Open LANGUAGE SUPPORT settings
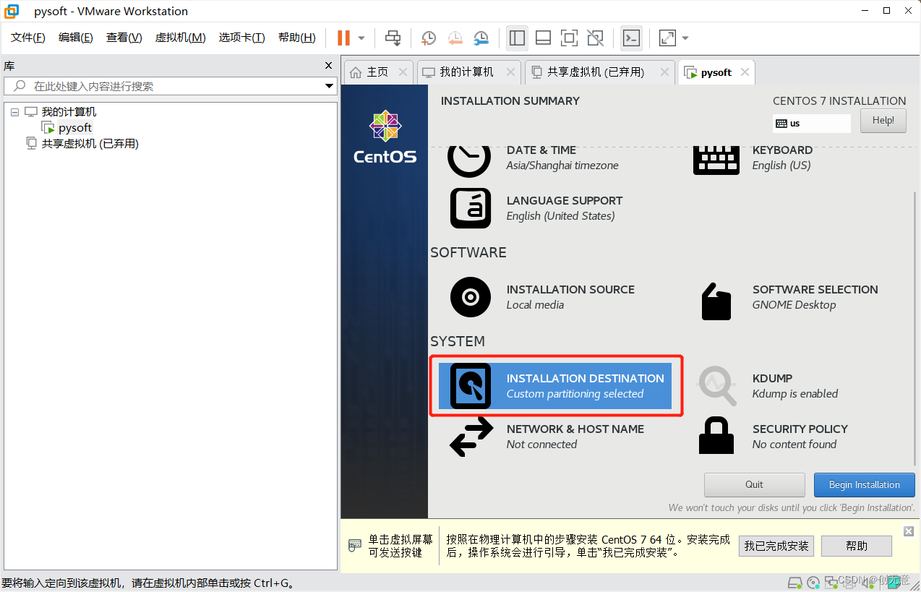The width and height of the screenshot is (921, 592). (x=536, y=208)
